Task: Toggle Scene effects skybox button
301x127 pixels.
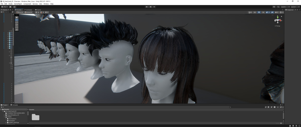Action: (267, 12)
